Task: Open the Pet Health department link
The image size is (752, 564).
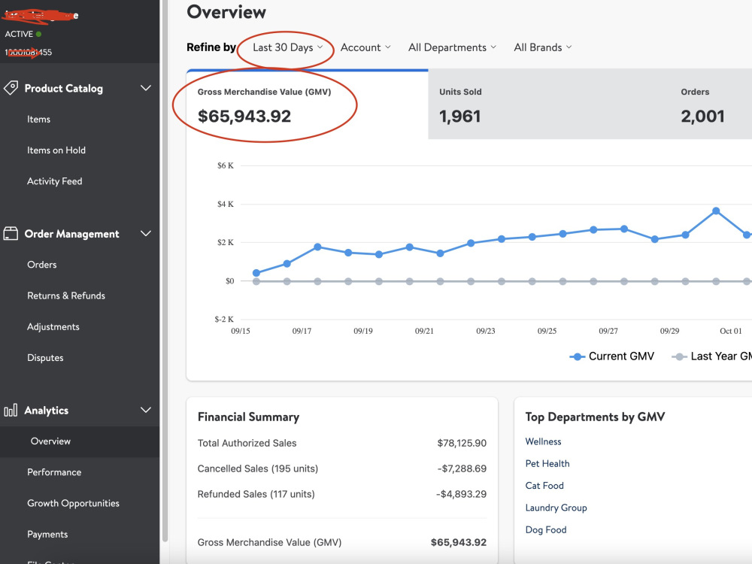Action: point(547,464)
